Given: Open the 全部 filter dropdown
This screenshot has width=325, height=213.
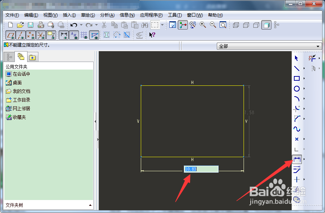Looking at the screenshot, I should (318, 46).
